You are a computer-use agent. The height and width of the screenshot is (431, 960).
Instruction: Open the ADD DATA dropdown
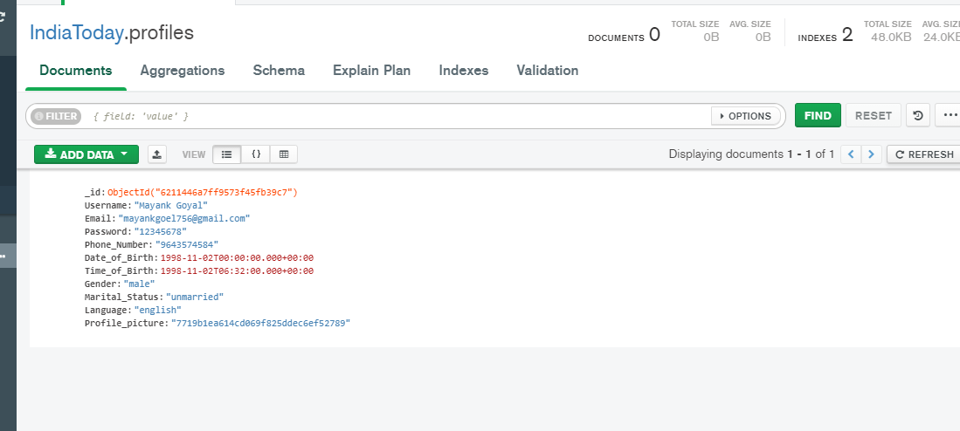86,154
